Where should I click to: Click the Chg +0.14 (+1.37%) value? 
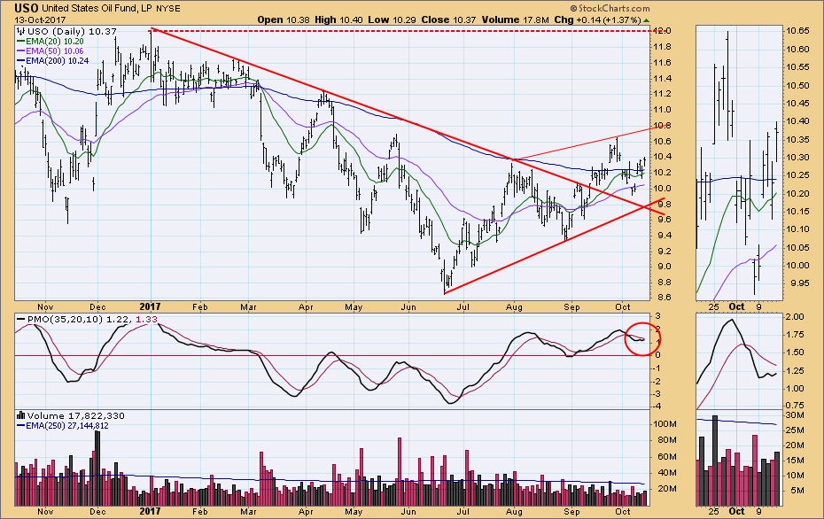tap(597, 20)
